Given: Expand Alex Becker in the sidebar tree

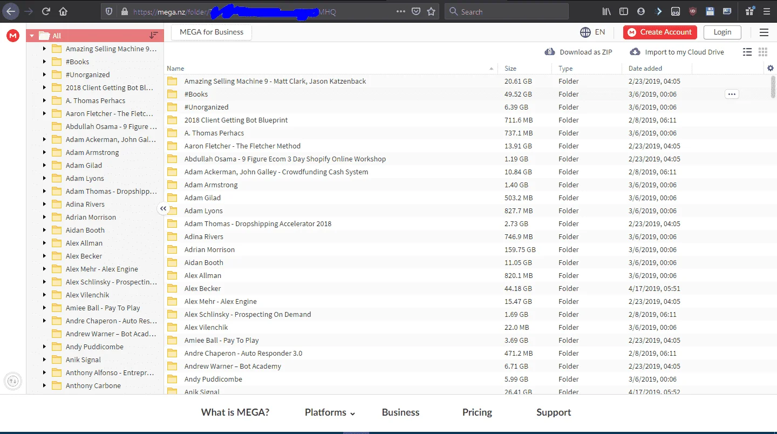Looking at the screenshot, I should (x=44, y=256).
